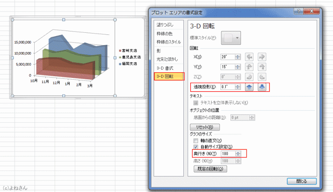Click the 既定の回転 button
Image resolution: width=333 pixels, height=192 pixels.
210,169
